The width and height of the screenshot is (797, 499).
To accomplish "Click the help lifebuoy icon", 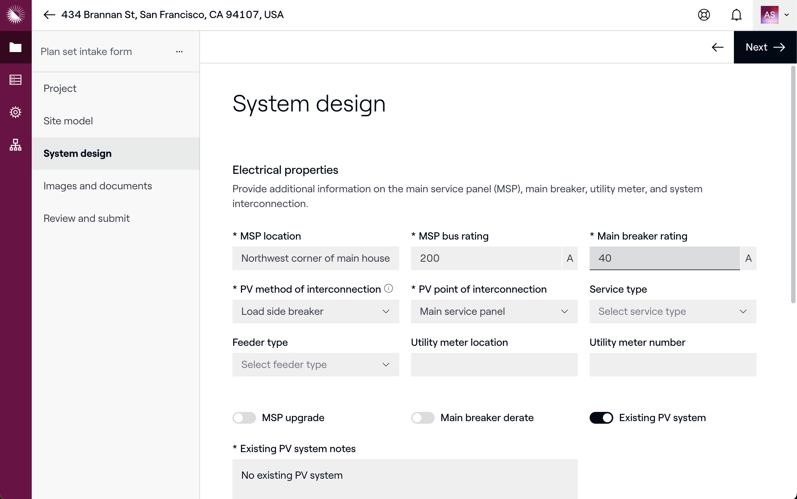I will pos(704,15).
